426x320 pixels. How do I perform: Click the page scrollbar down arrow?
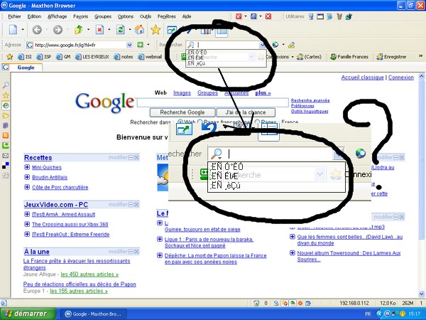click(x=421, y=294)
